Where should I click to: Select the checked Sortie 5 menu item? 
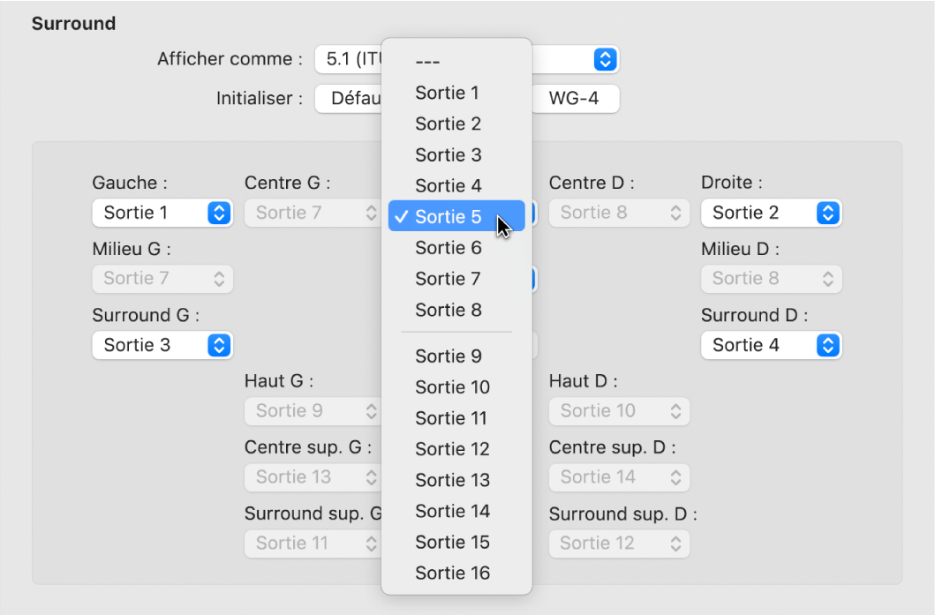pyautogui.click(x=448, y=217)
